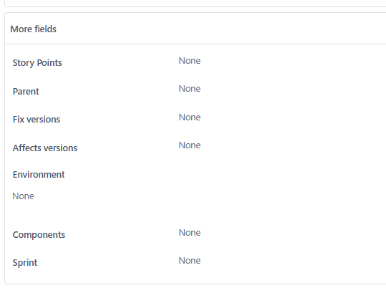Set Affects versions via its None value
This screenshot has height=288, width=386.
point(190,145)
